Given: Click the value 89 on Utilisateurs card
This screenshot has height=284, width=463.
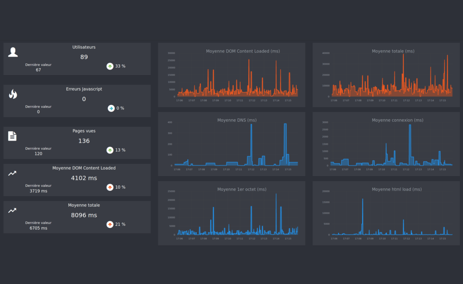Looking at the screenshot, I should coord(84,57).
